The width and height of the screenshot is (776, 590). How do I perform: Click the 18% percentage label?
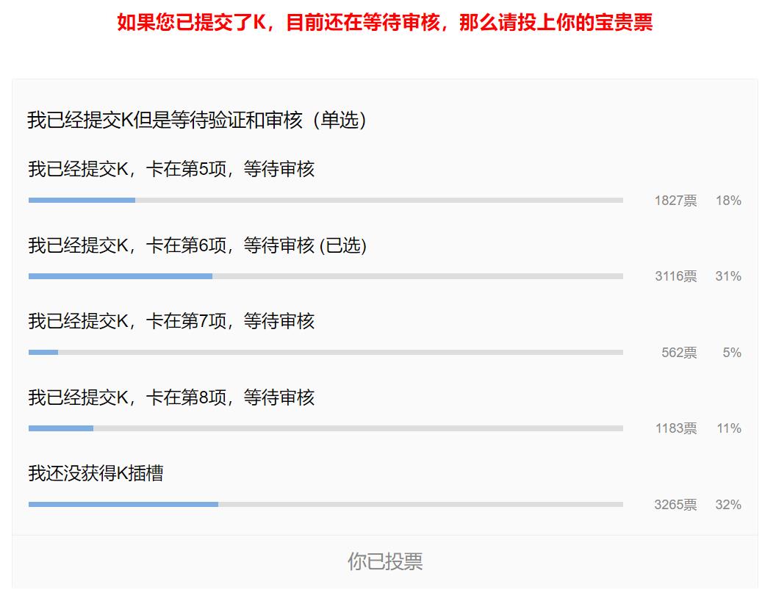(728, 201)
